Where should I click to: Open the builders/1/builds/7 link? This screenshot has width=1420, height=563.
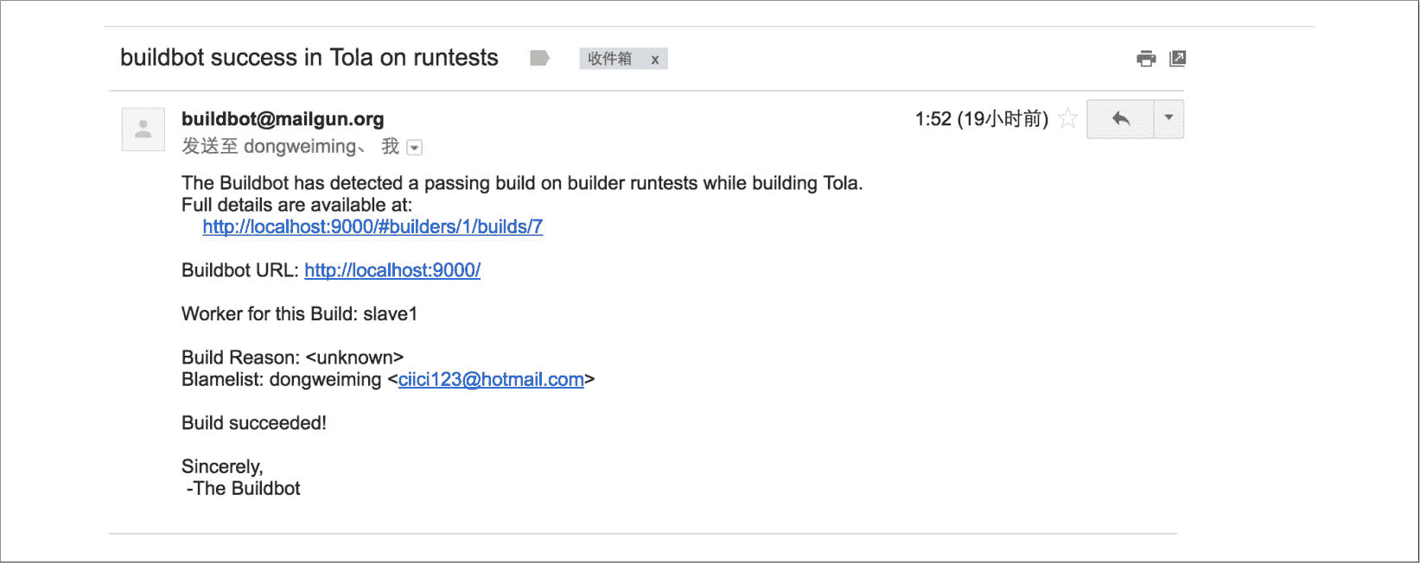[373, 227]
